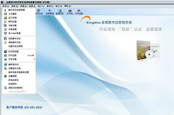This screenshot has height=115, width=174.
Task: Click the application icon in the title bar
Action: pos(2,2)
